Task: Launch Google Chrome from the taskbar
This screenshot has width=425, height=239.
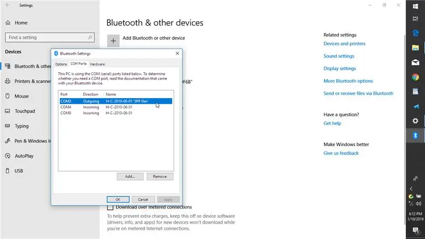Action: [x=415, y=77]
